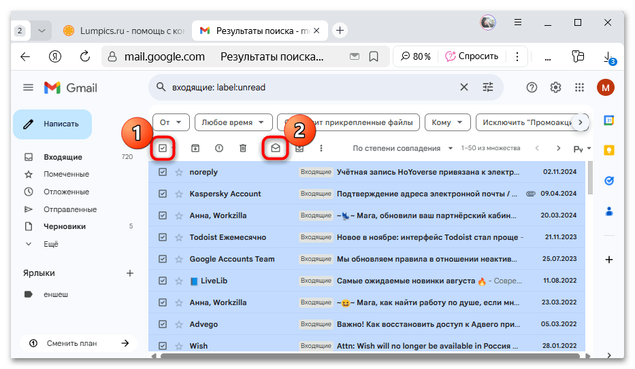Viewport: 635px width, 369px height.
Task: Clear the search query with the X icon
Action: (464, 87)
